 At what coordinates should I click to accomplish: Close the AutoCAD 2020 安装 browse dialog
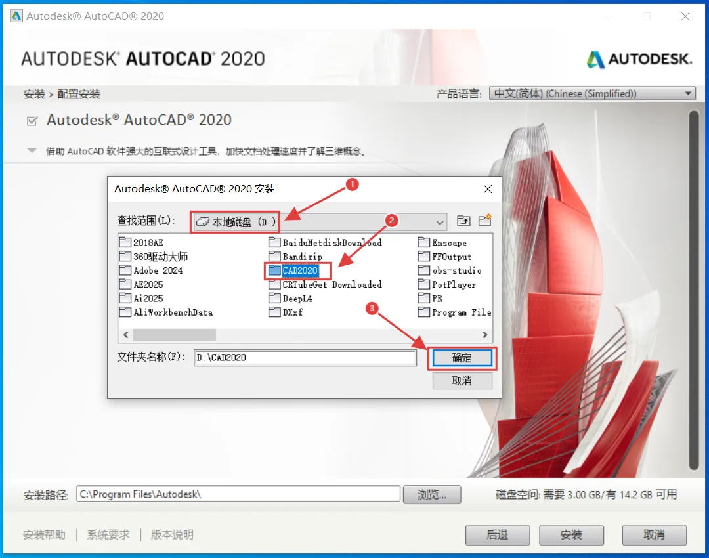coord(487,189)
